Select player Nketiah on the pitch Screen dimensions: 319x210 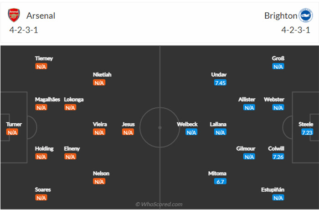pyautogui.click(x=102, y=74)
